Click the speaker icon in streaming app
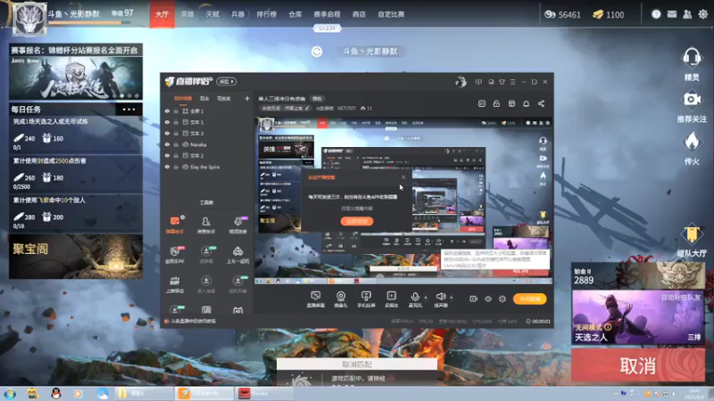The width and height of the screenshot is (714, 401). click(x=440, y=297)
